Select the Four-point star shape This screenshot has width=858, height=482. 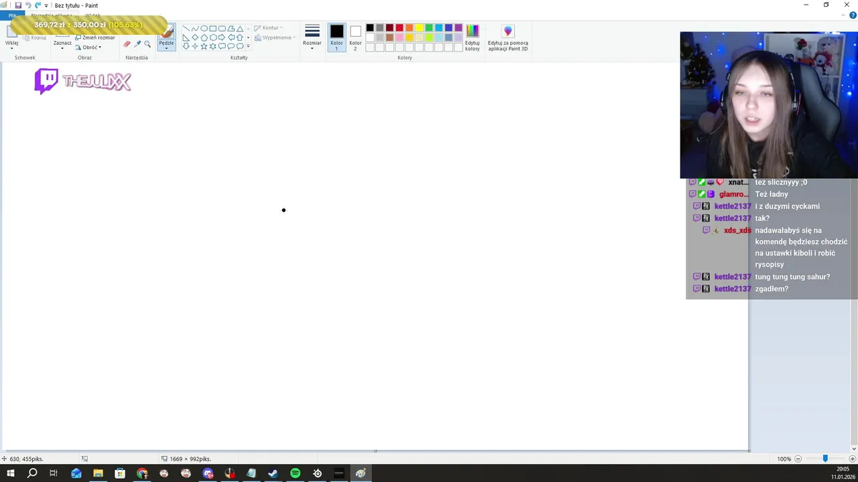pyautogui.click(x=195, y=46)
